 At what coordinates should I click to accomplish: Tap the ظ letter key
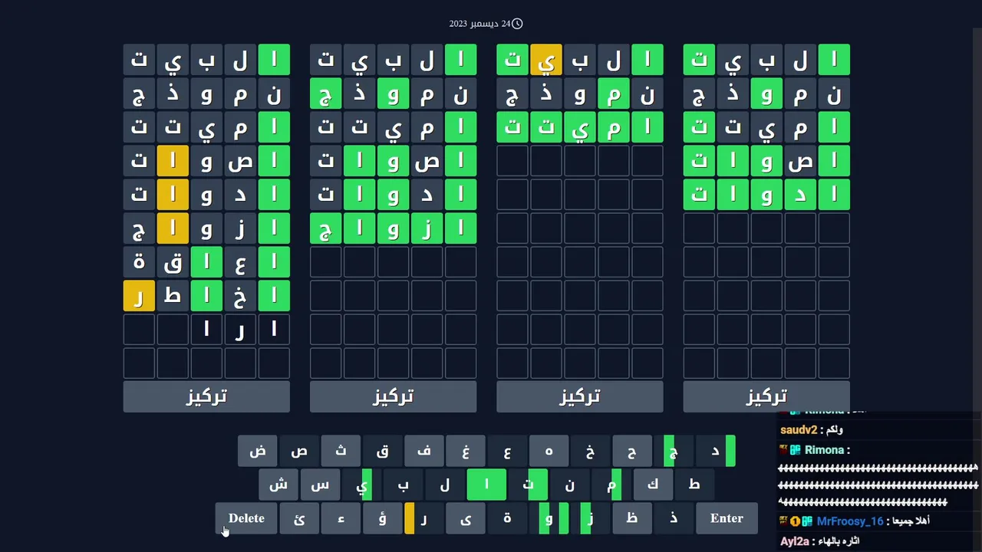click(x=631, y=518)
